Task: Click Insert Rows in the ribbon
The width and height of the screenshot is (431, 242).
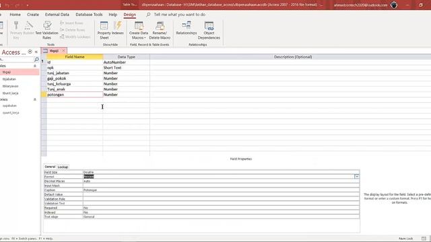Action: pyautogui.click(x=71, y=24)
